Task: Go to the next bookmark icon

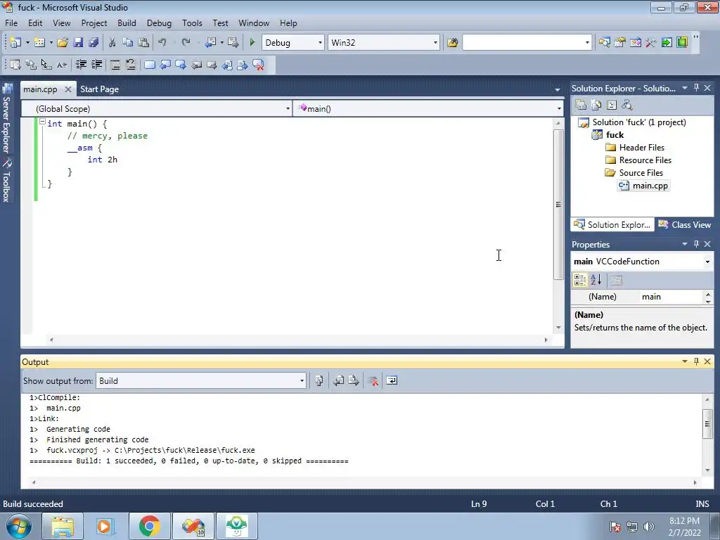Action: coord(181,65)
